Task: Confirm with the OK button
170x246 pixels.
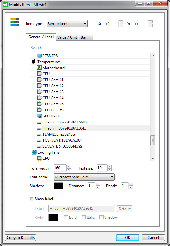Action: coord(128,238)
